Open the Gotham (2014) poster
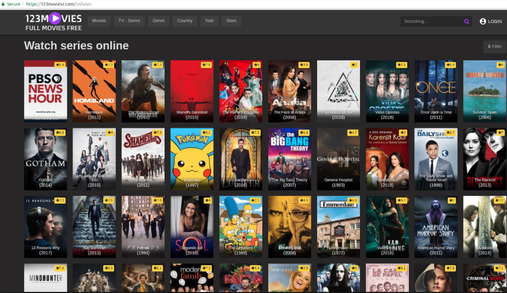Viewport: 507px width, 293px height. pyautogui.click(x=46, y=159)
